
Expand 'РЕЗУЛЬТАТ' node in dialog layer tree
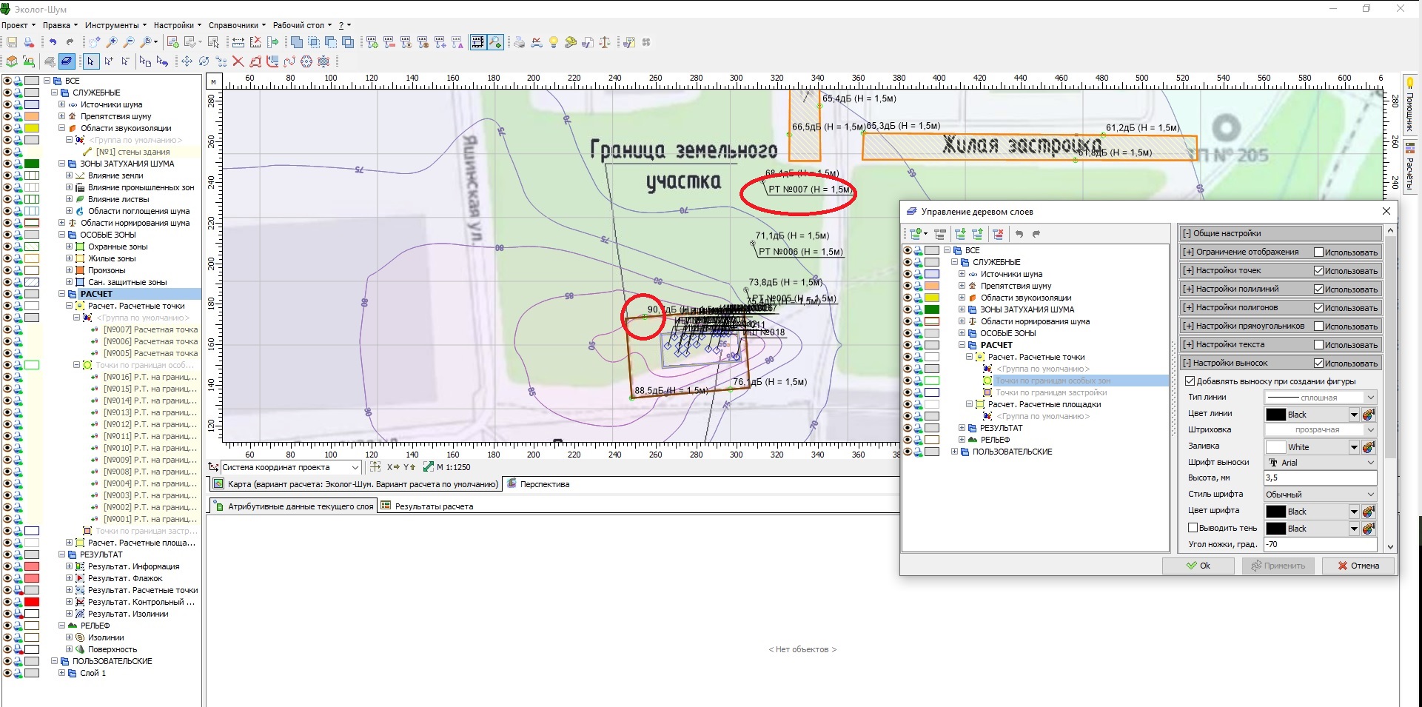click(962, 428)
